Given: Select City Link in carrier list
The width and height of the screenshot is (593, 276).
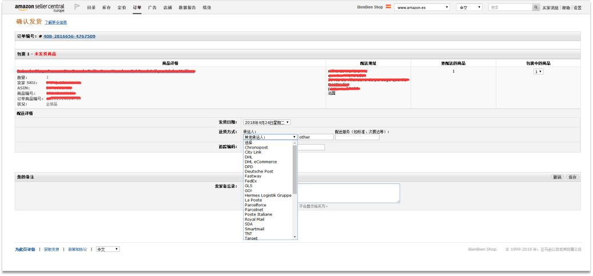Looking at the screenshot, I should point(253,153).
